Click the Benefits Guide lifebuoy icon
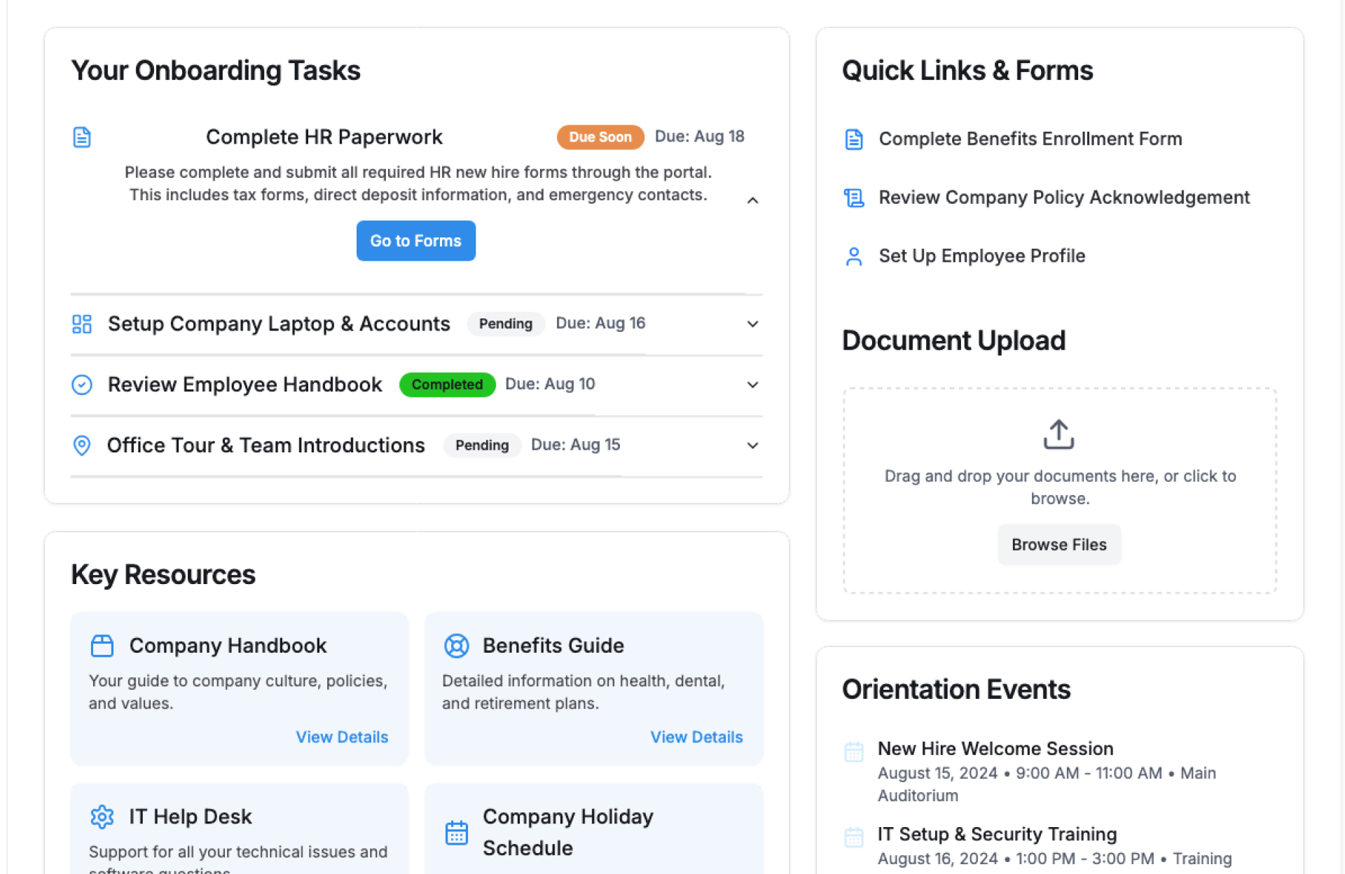This screenshot has width=1345, height=874. point(456,646)
